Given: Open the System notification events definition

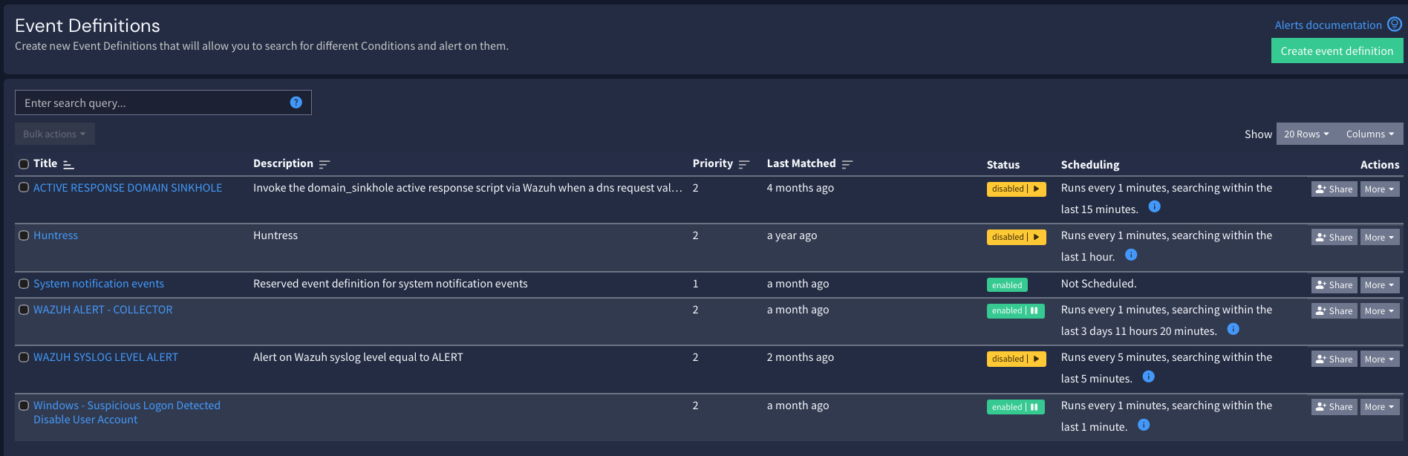Looking at the screenshot, I should click(x=99, y=283).
